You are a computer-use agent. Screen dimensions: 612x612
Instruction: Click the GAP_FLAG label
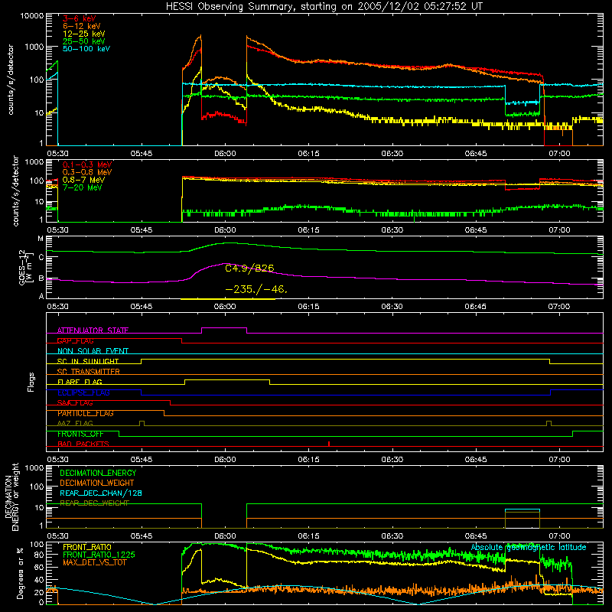pos(75,340)
